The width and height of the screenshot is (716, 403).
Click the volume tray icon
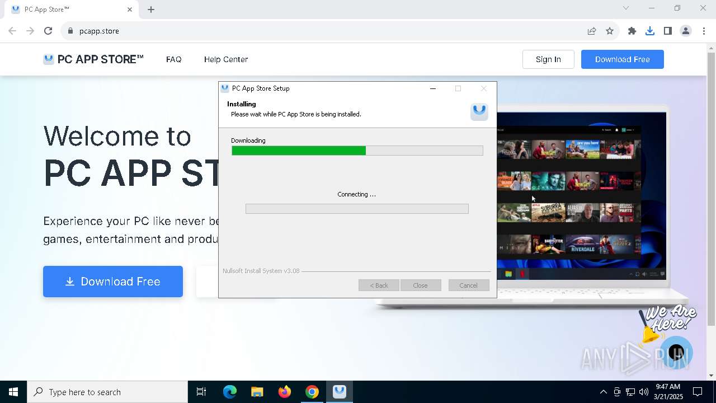click(644, 392)
